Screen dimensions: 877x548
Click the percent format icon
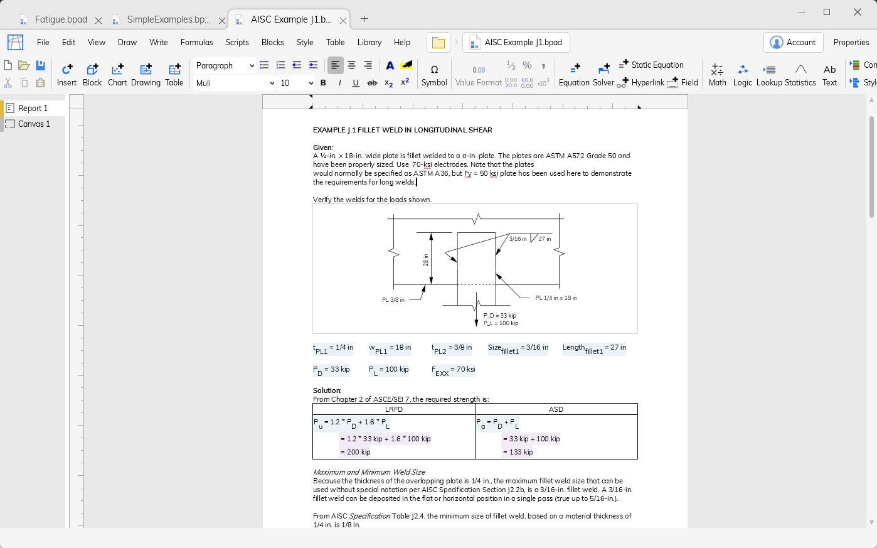527,65
